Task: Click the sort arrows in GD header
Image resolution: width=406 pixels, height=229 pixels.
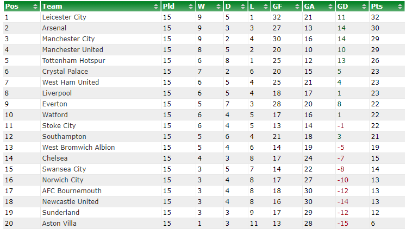Action: tap(364, 7)
